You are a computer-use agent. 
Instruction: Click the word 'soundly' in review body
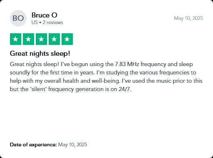(x=20, y=73)
